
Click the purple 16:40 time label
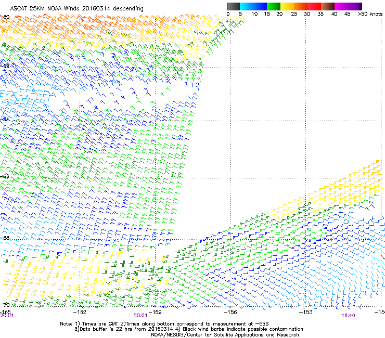click(348, 316)
